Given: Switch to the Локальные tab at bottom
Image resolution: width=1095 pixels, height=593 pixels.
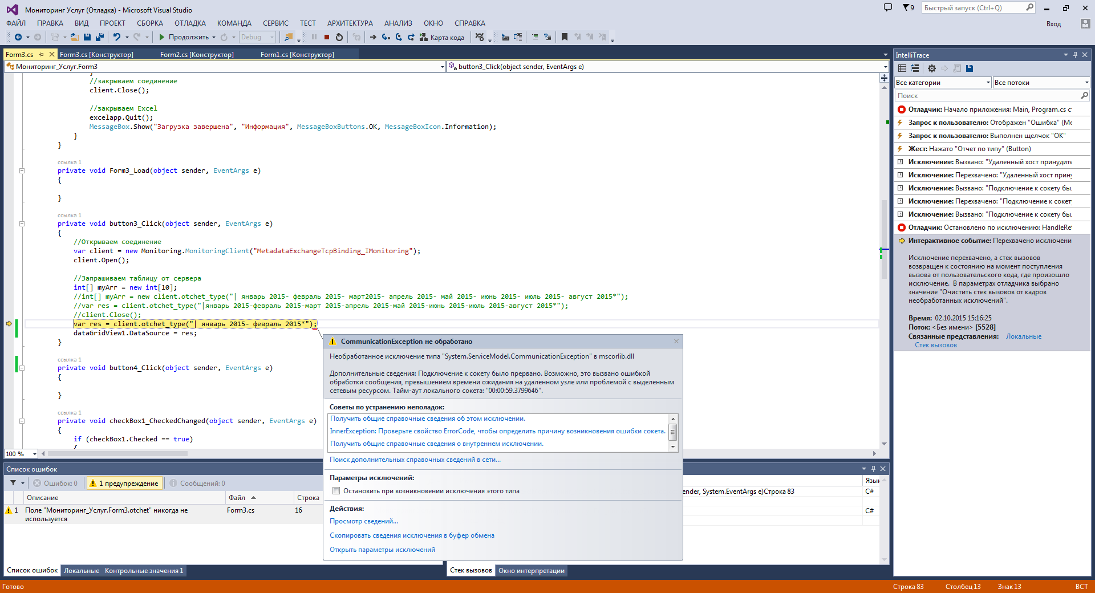Looking at the screenshot, I should point(81,571).
